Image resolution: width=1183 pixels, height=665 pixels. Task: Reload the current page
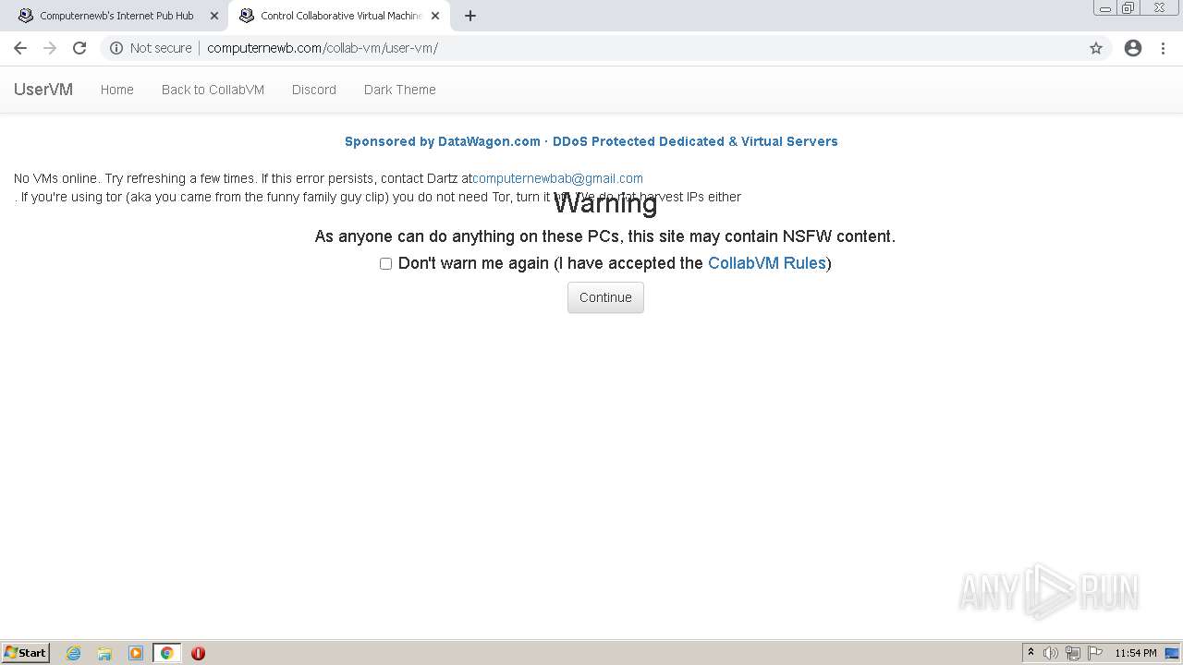(x=79, y=48)
